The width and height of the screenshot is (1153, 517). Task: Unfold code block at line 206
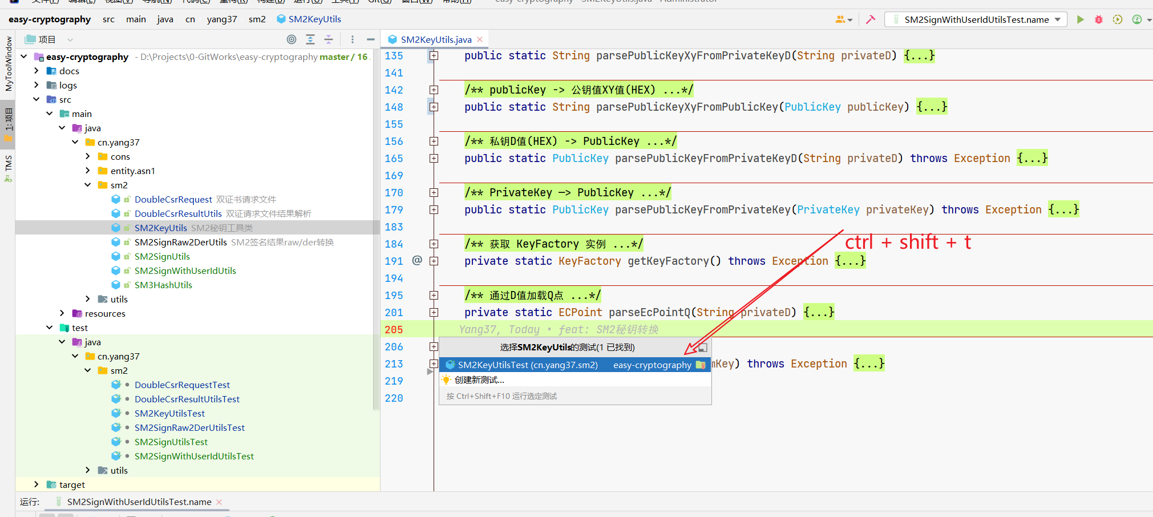coord(434,347)
